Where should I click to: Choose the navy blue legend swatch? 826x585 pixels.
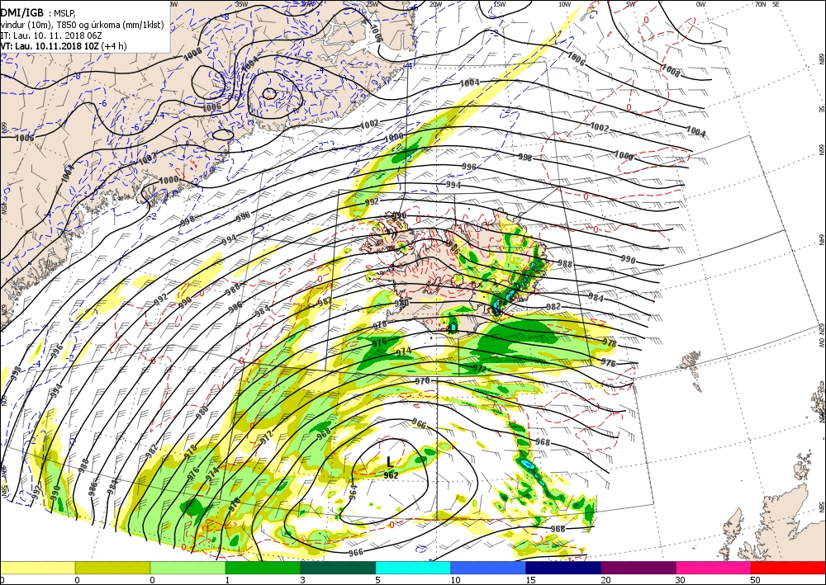coord(563,568)
